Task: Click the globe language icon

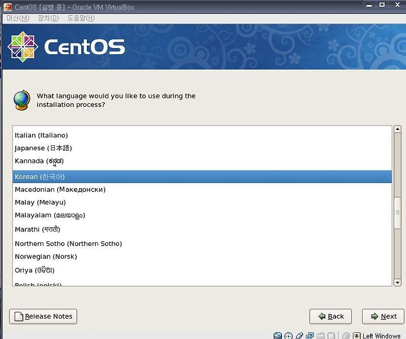Action: click(22, 100)
